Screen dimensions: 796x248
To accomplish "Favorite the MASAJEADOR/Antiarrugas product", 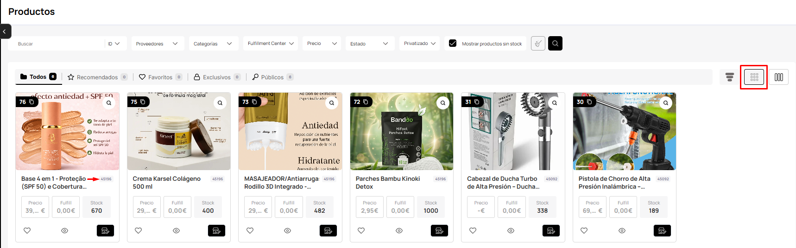I will (250, 230).
